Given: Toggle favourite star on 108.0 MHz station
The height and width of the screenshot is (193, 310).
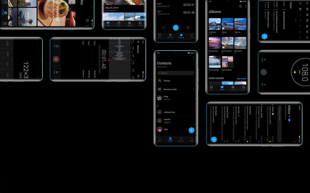Looking at the screenshot, I should pyautogui.click(x=295, y=72).
